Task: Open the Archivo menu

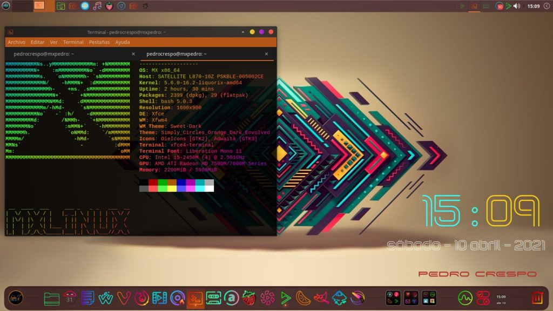Action: coord(16,42)
